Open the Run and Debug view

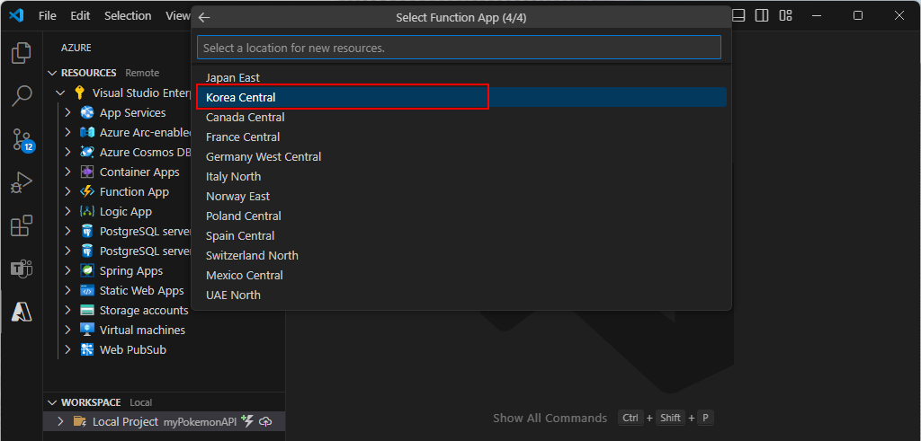click(x=22, y=183)
